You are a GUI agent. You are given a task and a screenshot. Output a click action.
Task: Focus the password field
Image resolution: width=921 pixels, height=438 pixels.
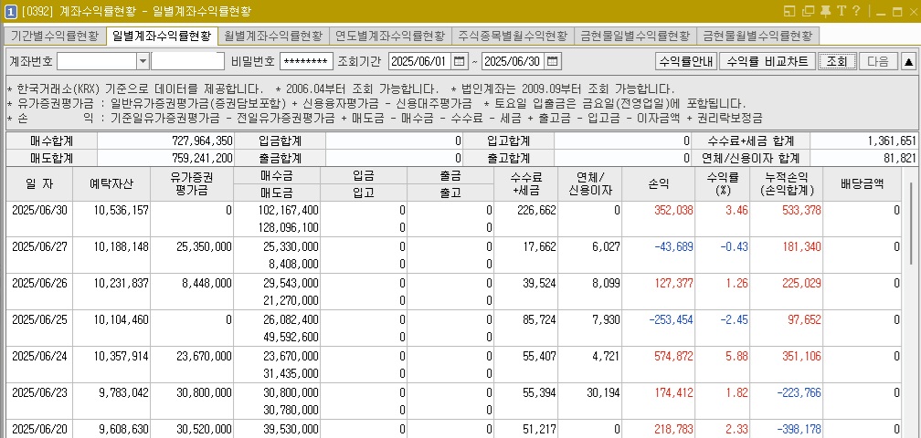pos(307,61)
